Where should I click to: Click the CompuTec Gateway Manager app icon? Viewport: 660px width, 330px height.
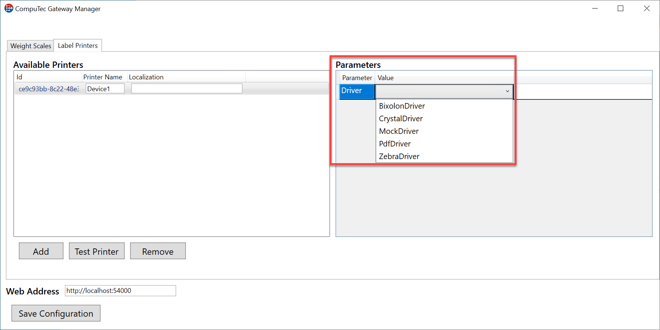9,9
